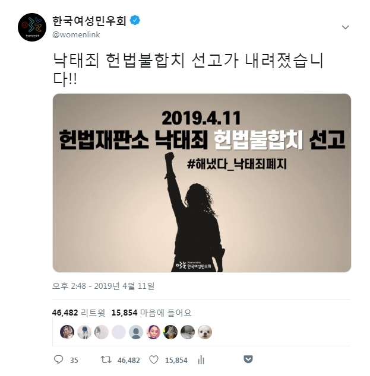Click the retweet arrows icon
Screen dimensions: 370x376
click(x=106, y=359)
